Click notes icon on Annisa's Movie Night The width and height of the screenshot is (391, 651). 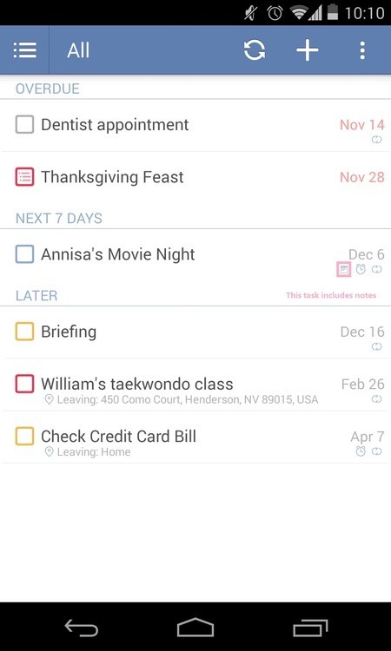[343, 269]
